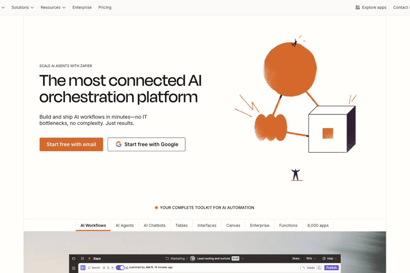Click the Contact sales link

(401, 7)
